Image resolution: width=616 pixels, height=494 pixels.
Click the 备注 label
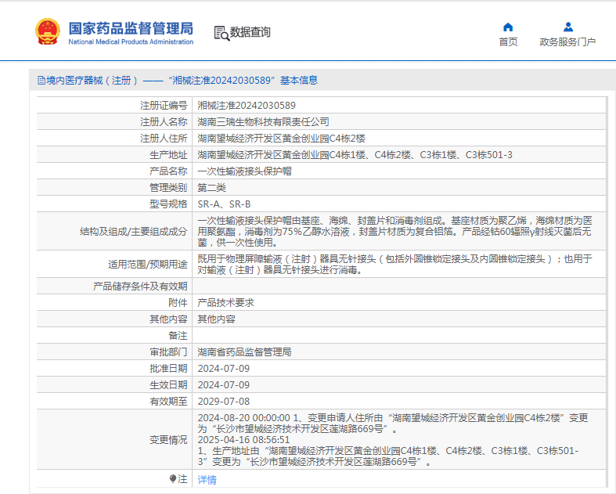point(178,336)
